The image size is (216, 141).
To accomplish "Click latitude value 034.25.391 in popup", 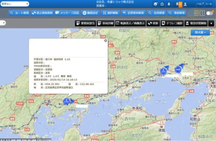I will 52,84.
